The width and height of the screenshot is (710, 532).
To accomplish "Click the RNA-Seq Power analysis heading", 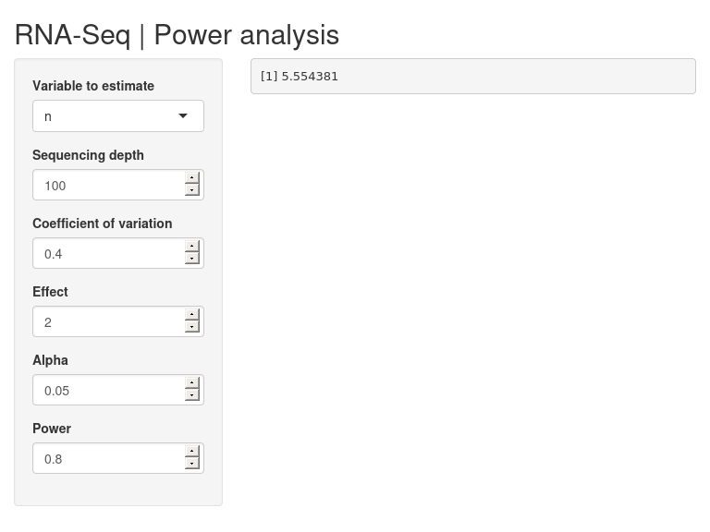I will coord(177,35).
